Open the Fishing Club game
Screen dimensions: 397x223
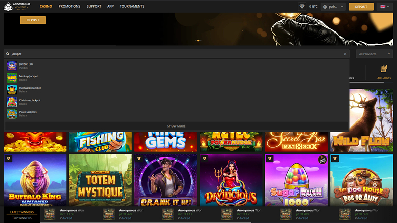tap(100, 141)
